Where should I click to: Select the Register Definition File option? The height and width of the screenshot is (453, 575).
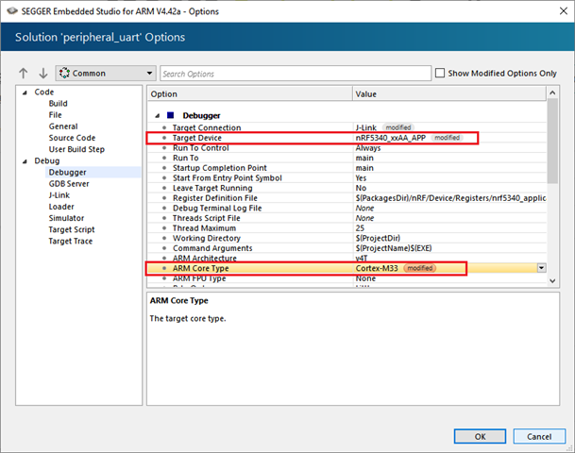347,198
